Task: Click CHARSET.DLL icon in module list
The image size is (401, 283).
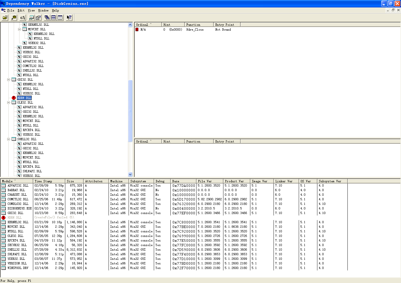Action: pyautogui.click(x=3, y=195)
